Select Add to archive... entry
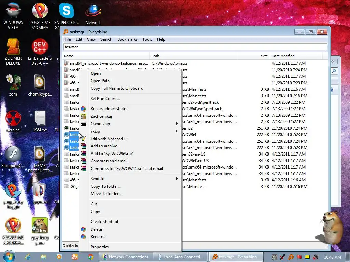 click(130, 146)
